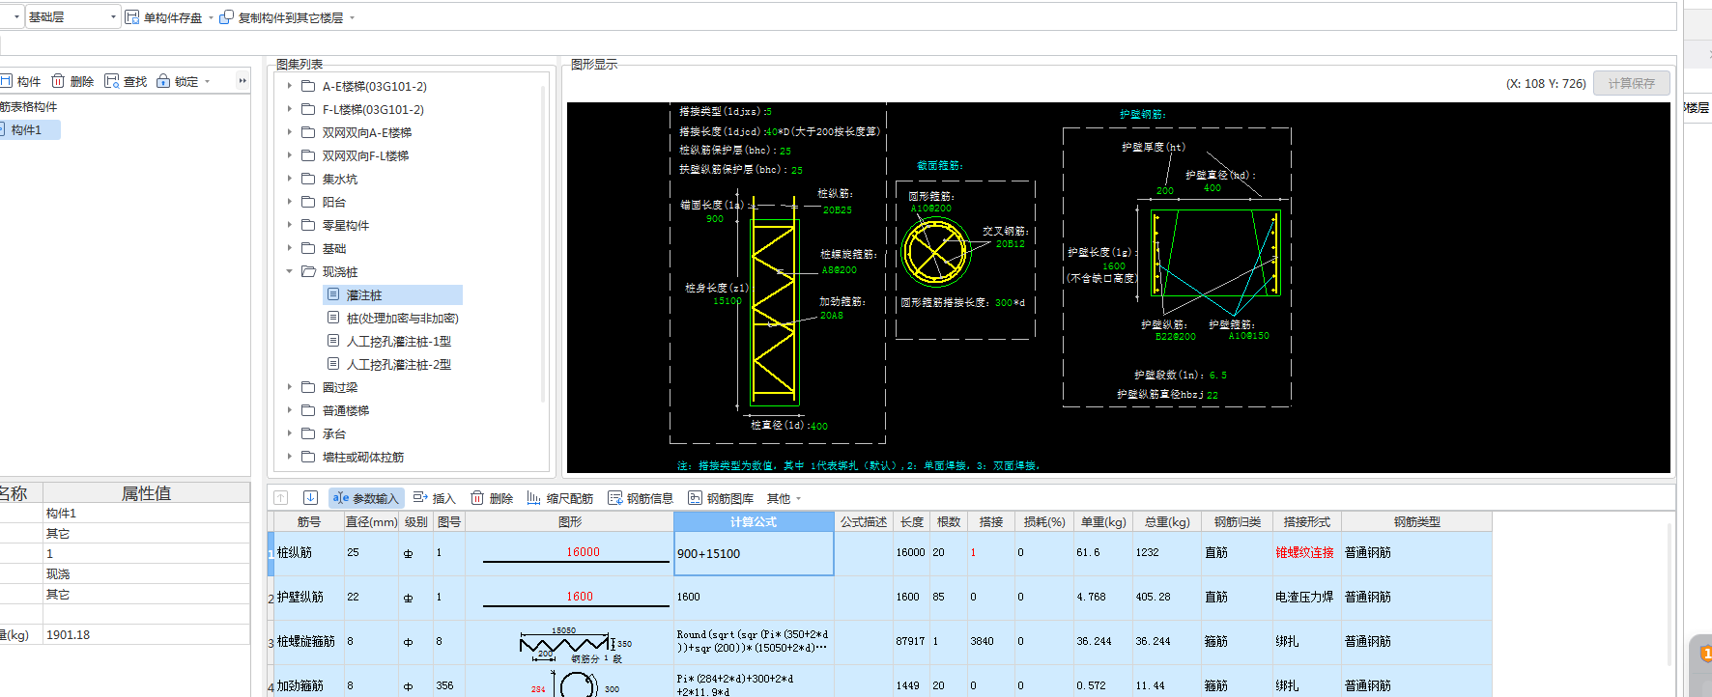This screenshot has width=1712, height=697.
Task: Open 复制构件到其它楼层 dropdown arrow
Action: coord(352,18)
